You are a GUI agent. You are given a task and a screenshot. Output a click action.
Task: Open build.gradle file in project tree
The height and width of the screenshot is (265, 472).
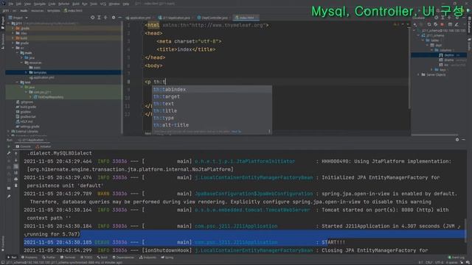[27, 107]
